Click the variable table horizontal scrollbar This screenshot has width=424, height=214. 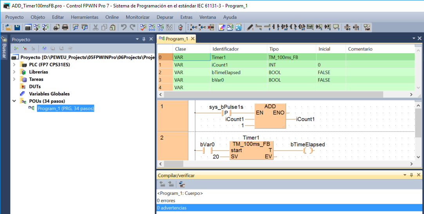click(274, 94)
